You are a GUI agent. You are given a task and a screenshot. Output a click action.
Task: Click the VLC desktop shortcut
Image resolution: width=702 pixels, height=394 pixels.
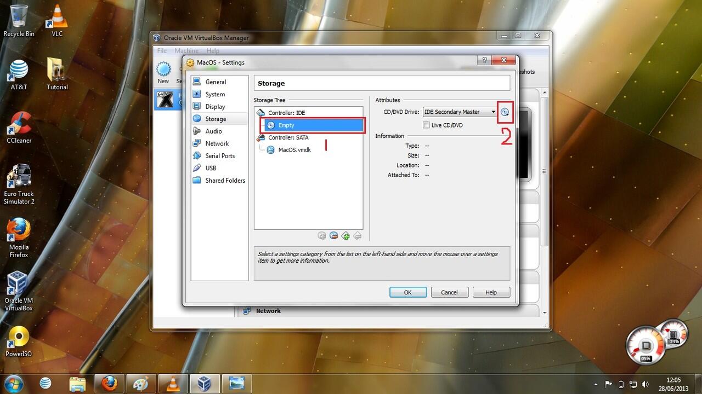[57, 21]
